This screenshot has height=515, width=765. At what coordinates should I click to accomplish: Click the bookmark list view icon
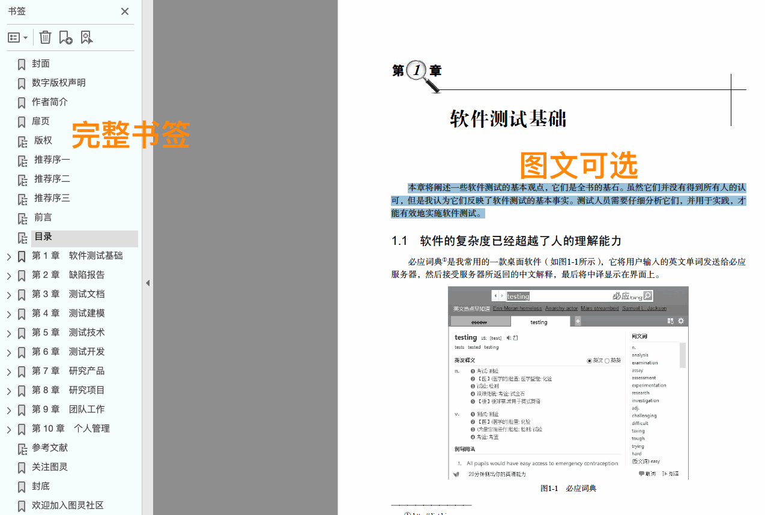point(13,37)
